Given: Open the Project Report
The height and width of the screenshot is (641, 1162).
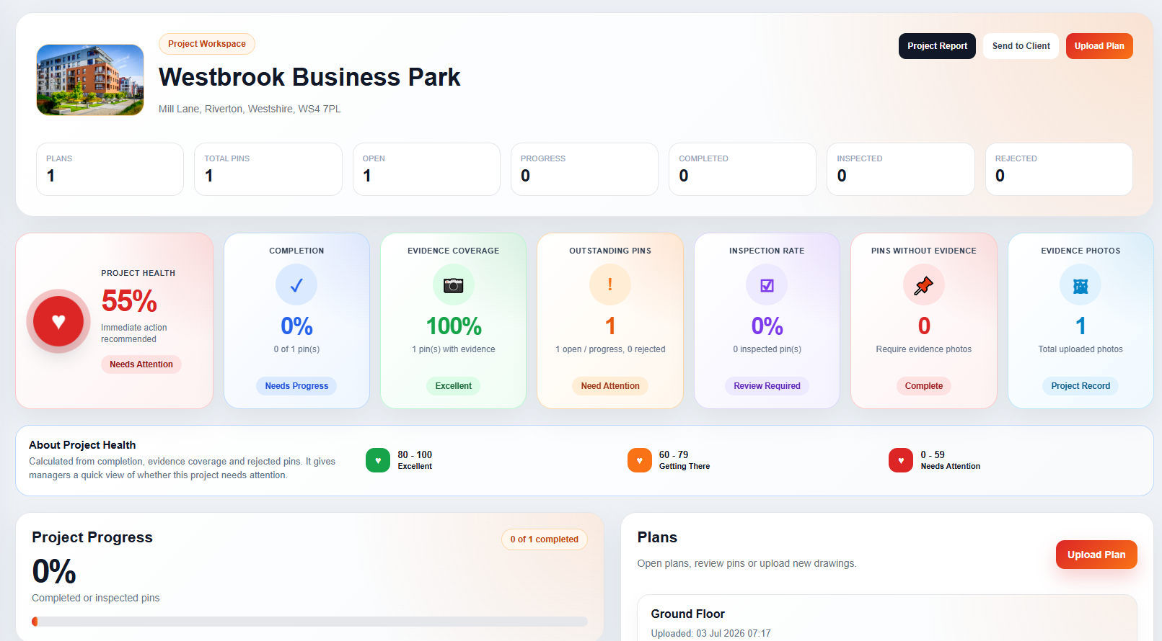Looking at the screenshot, I should coord(937,46).
